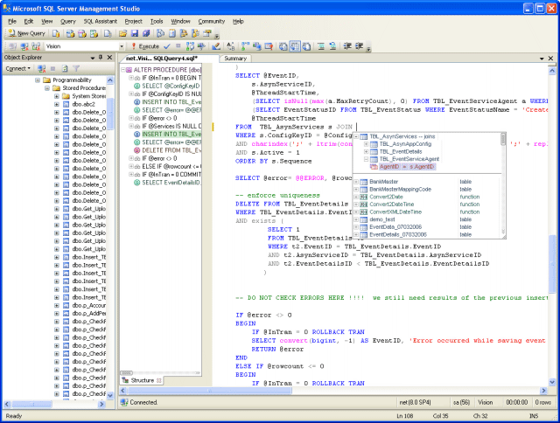Open the Connect dropdown in Object Explorer
The height and width of the screenshot is (423, 560).
(x=17, y=68)
